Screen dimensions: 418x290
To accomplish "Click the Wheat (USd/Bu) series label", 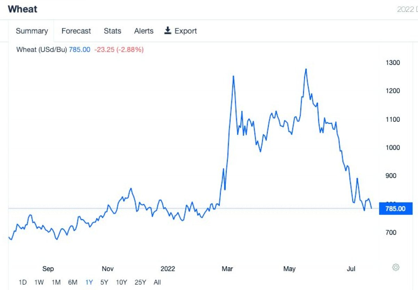I will [41, 50].
